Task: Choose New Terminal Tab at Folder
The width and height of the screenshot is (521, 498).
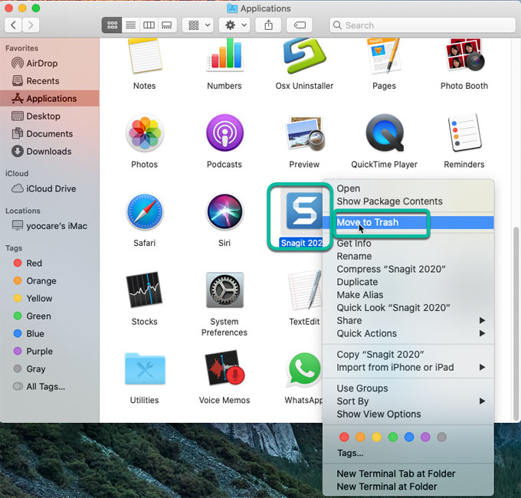Action: 408,473
